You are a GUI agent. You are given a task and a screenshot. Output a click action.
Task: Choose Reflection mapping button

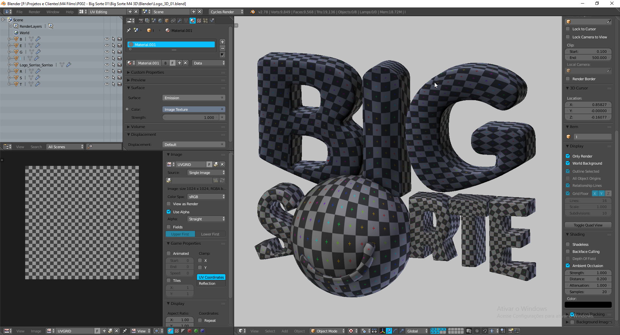211,283
